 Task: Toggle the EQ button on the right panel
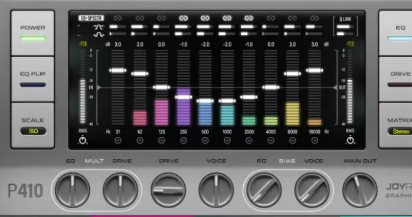[395, 33]
